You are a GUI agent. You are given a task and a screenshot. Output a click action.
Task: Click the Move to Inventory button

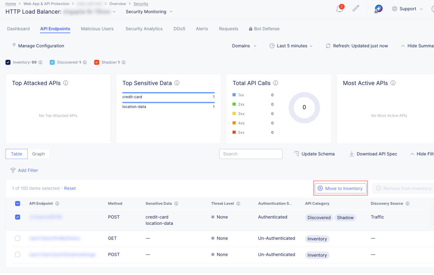341,188
